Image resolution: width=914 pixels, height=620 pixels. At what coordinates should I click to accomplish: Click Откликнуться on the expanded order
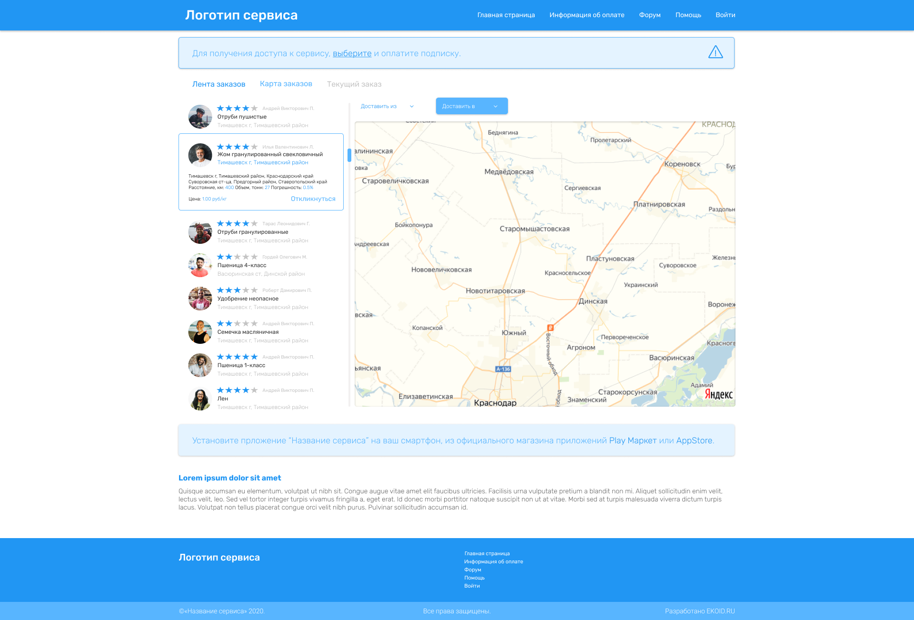click(x=313, y=199)
